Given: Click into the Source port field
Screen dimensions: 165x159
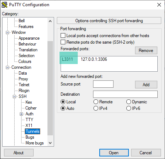Looking at the screenshot, I should (103, 84).
